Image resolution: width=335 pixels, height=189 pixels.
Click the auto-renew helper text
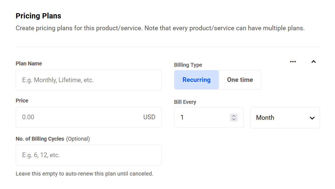(x=84, y=174)
